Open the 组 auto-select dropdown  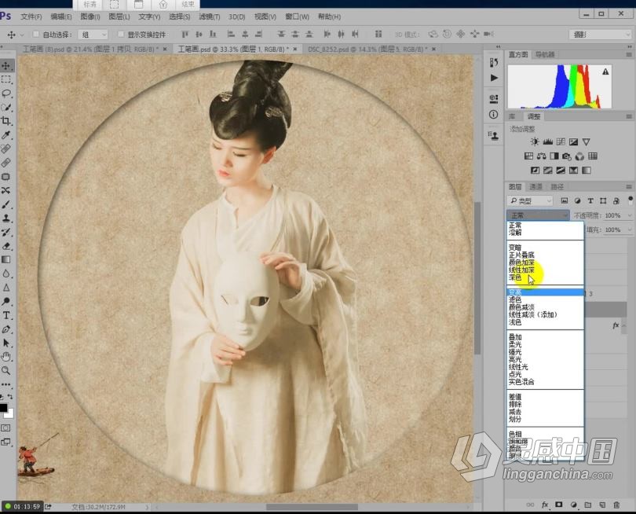coord(93,35)
